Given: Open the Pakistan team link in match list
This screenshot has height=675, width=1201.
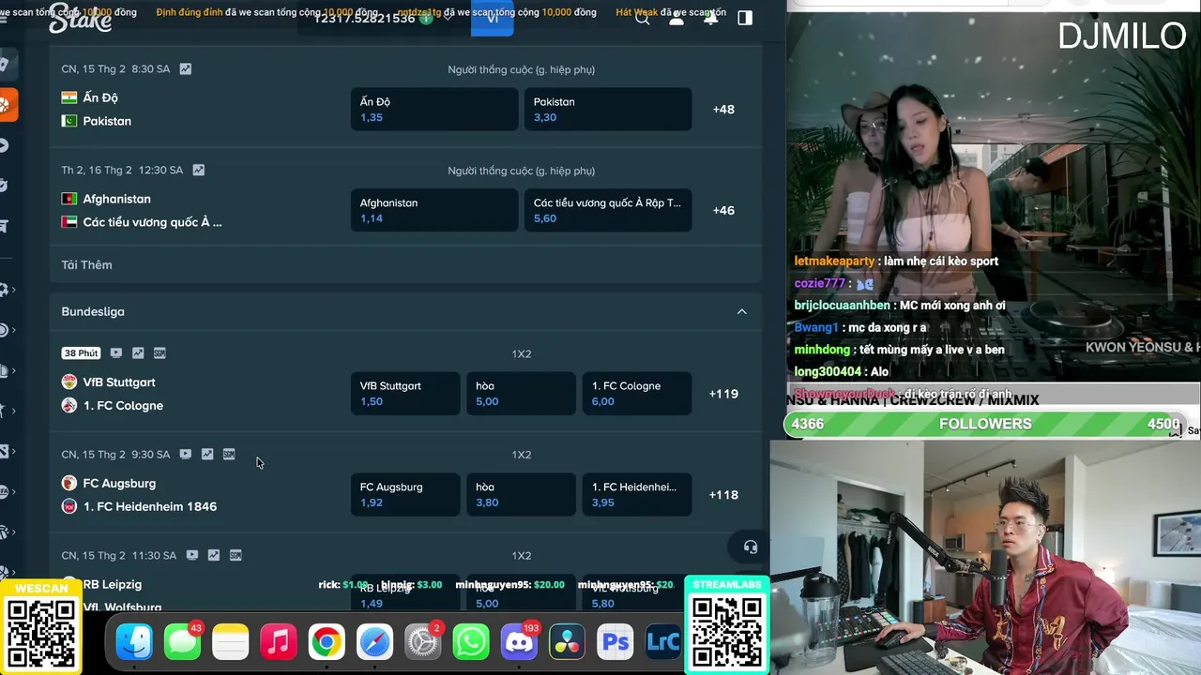Looking at the screenshot, I should point(107,121).
